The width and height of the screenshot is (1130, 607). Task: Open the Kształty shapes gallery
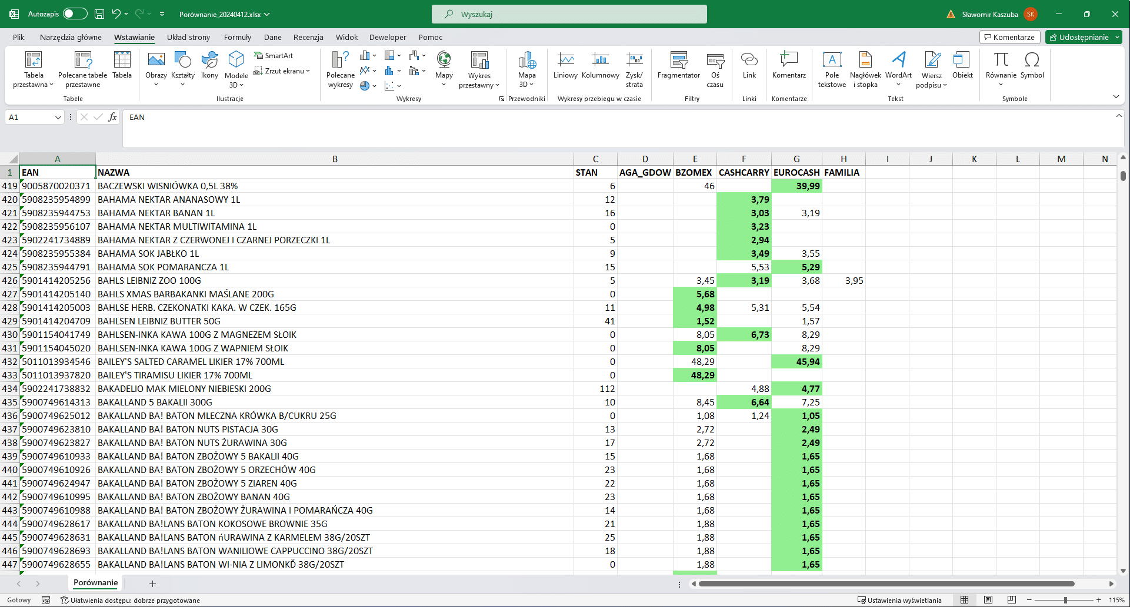pos(182,69)
